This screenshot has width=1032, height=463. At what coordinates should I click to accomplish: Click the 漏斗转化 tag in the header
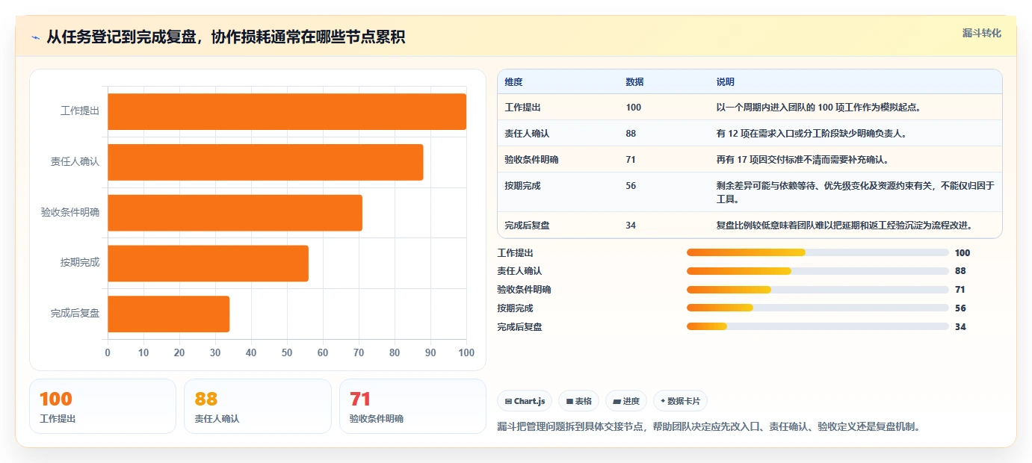[981, 33]
